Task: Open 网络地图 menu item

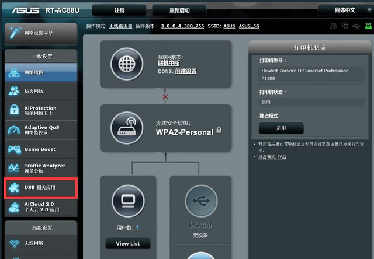Action: (41, 72)
